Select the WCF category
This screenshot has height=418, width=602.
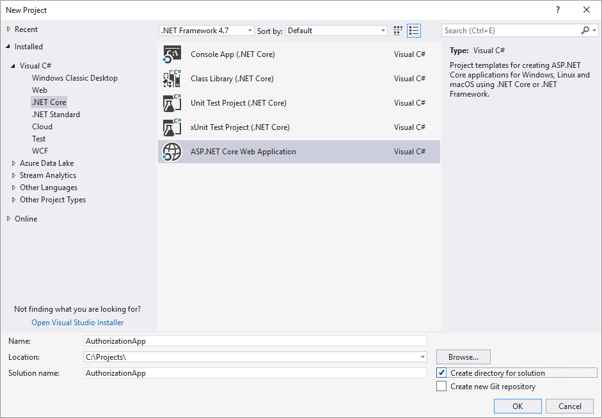pyautogui.click(x=40, y=151)
